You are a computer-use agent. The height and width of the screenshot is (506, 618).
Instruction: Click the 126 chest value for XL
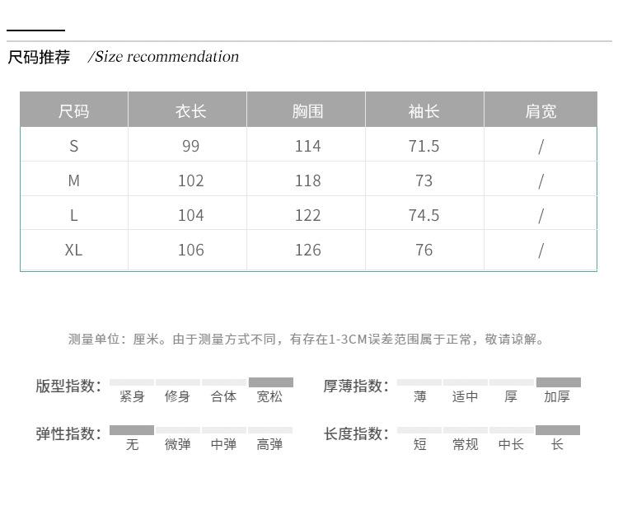tap(307, 249)
